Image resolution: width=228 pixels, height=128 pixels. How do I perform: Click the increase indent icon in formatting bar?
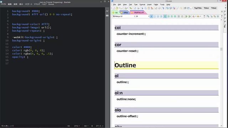tap(190, 16)
